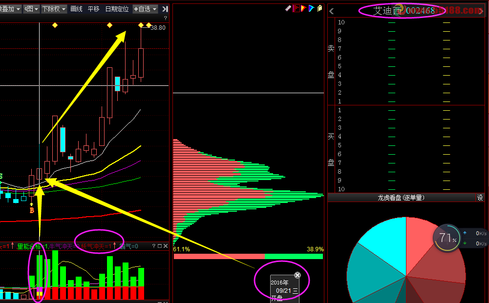Click the skip-to-end arrow in toolbar

coord(165,9)
